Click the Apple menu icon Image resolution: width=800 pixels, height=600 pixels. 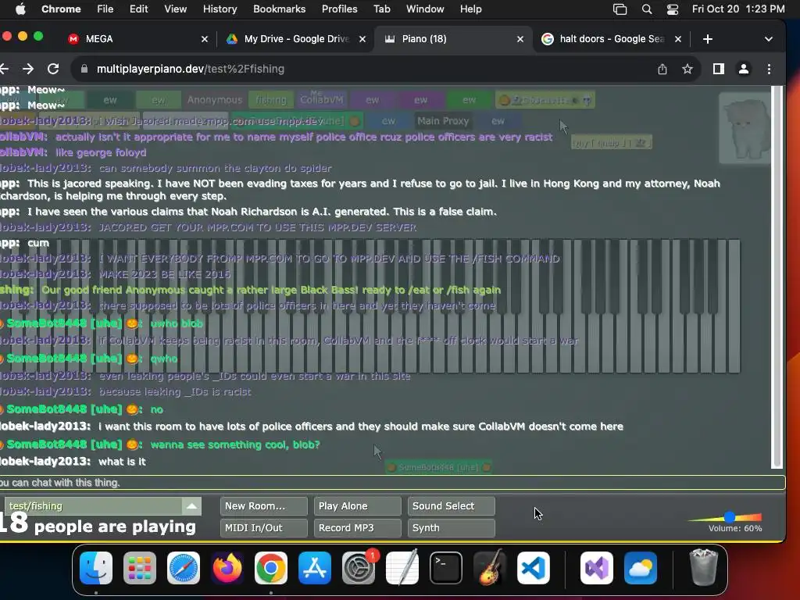pos(20,9)
